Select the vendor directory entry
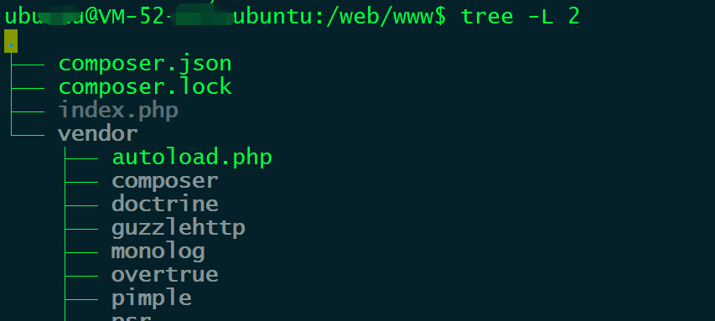Viewport: 715px width, 321px height. [97, 133]
